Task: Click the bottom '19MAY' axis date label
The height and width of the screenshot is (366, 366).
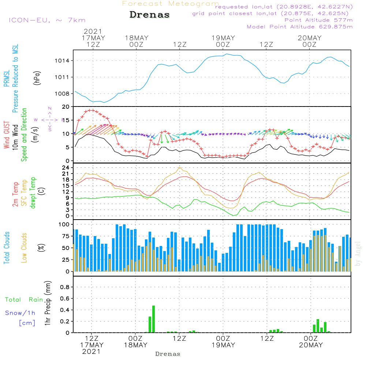Action: click(223, 345)
